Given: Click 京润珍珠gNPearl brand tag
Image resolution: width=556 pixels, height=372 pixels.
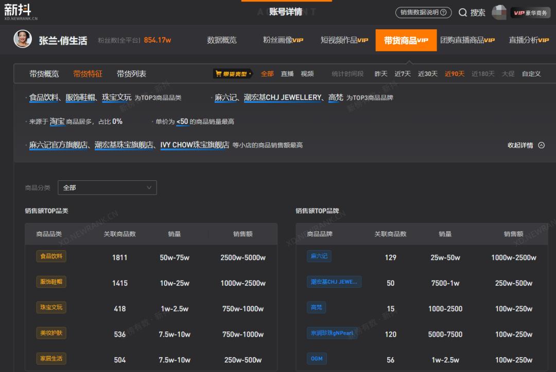Looking at the screenshot, I should [x=332, y=333].
